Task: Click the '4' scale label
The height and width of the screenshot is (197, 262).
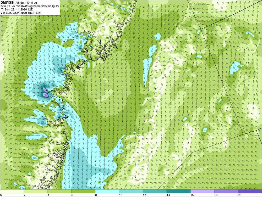Action: [48, 195]
